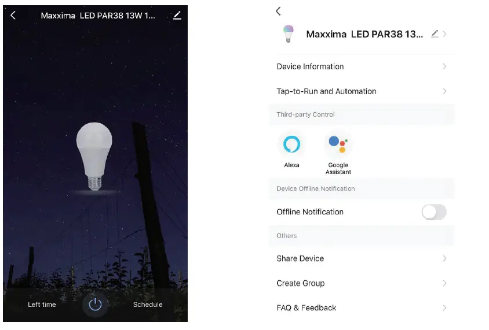Tap the Schedule button
Image resolution: width=489 pixels, height=330 pixels.
point(148,305)
